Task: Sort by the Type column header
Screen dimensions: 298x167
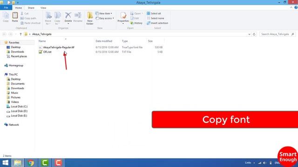Action: (125, 41)
